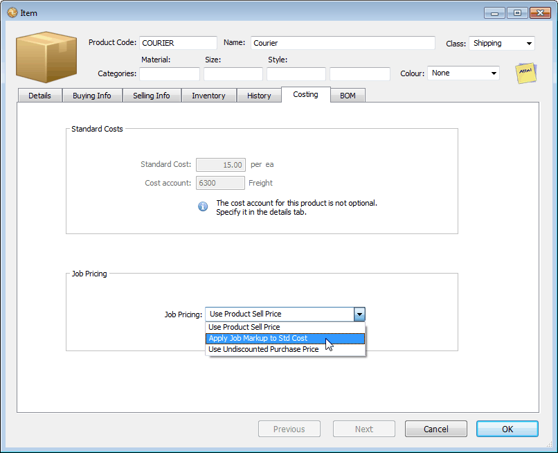Focus the Product Code field

(179, 43)
